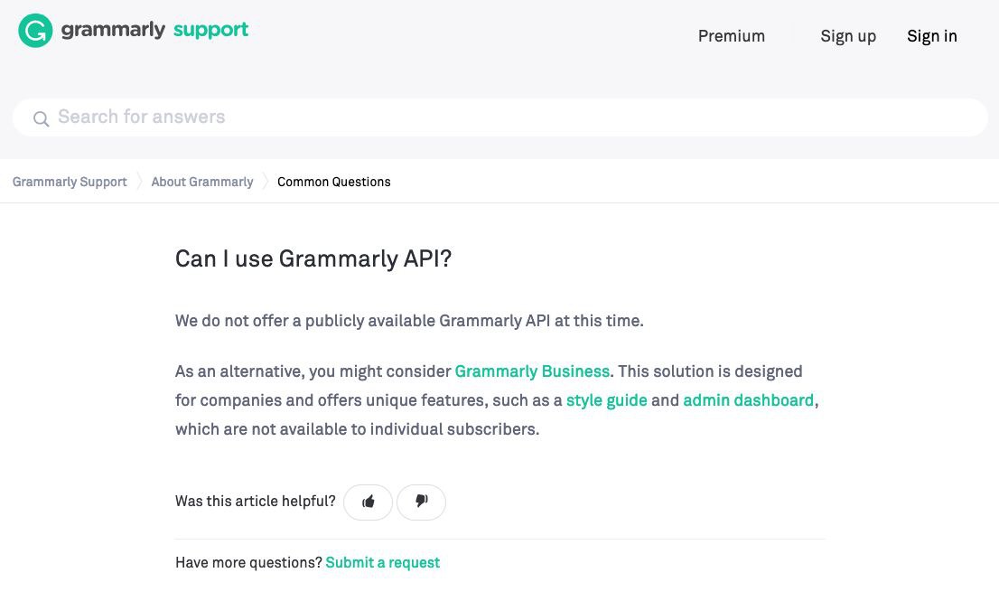Open the Premium page
The image size is (999, 601).
(x=731, y=36)
